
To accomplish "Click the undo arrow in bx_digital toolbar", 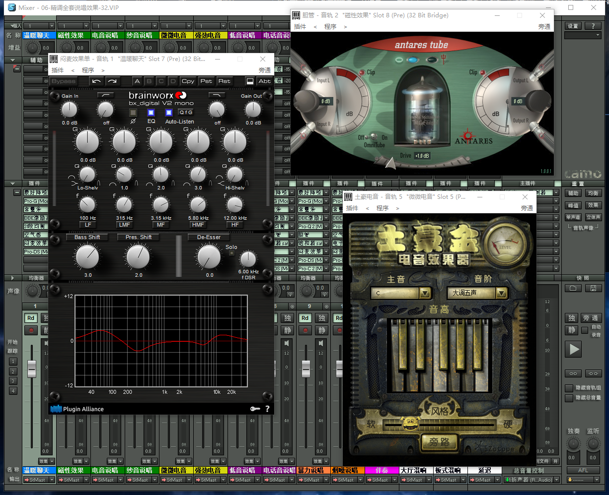I will pyautogui.click(x=97, y=81).
